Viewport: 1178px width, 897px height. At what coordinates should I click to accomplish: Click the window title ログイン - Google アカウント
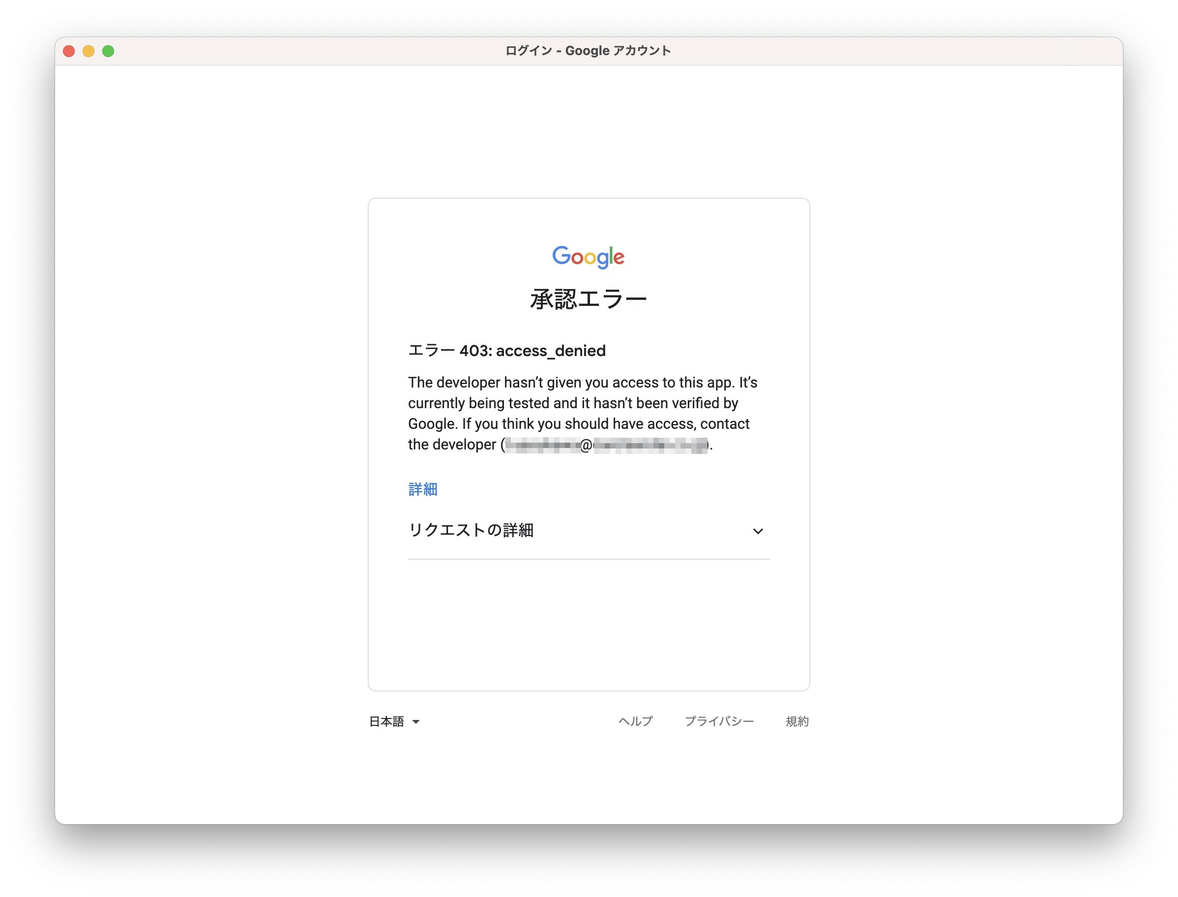click(588, 51)
